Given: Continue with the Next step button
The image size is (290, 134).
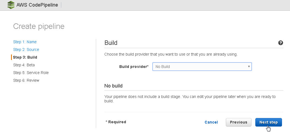Looking at the screenshot, I should [x=268, y=122].
